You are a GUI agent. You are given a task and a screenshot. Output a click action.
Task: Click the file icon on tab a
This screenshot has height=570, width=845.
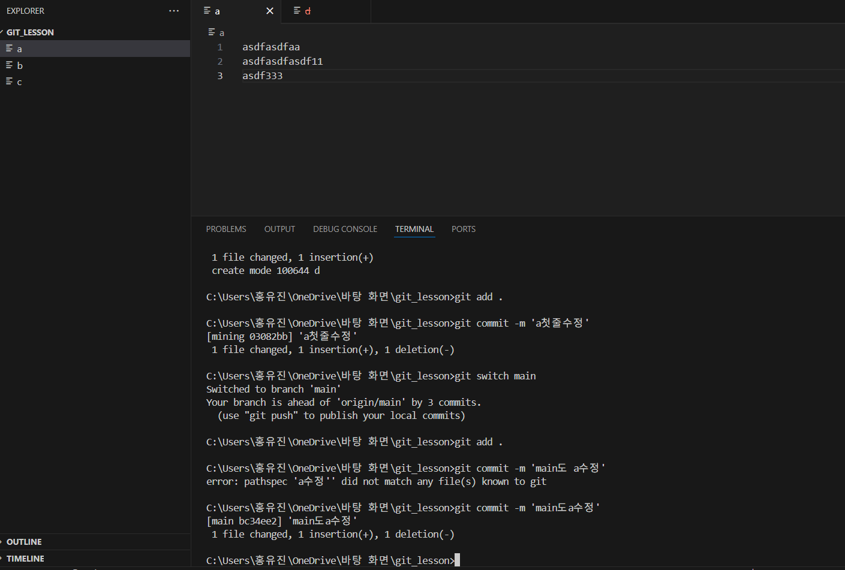pos(208,10)
